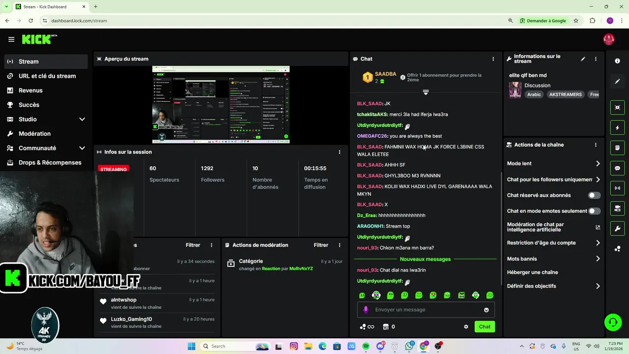Open Chat panel three-dot menu

(493, 59)
